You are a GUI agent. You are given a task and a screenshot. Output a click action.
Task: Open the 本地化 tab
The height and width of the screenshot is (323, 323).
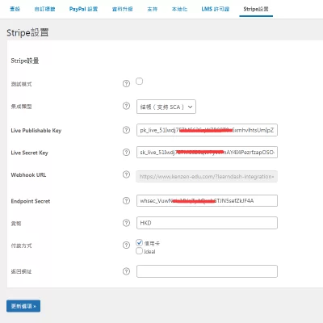click(179, 9)
